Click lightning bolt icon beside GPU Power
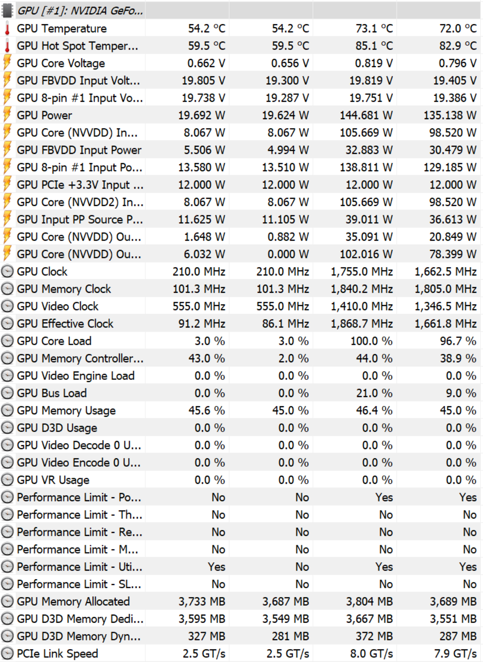483x662 pixels. pos(7,115)
